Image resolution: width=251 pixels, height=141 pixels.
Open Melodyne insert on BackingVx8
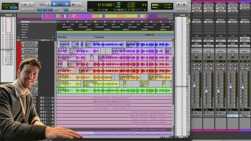[x=209, y=11]
